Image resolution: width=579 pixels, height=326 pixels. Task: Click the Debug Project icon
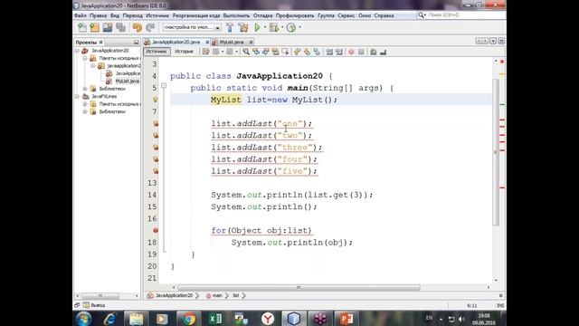pyautogui.click(x=274, y=27)
